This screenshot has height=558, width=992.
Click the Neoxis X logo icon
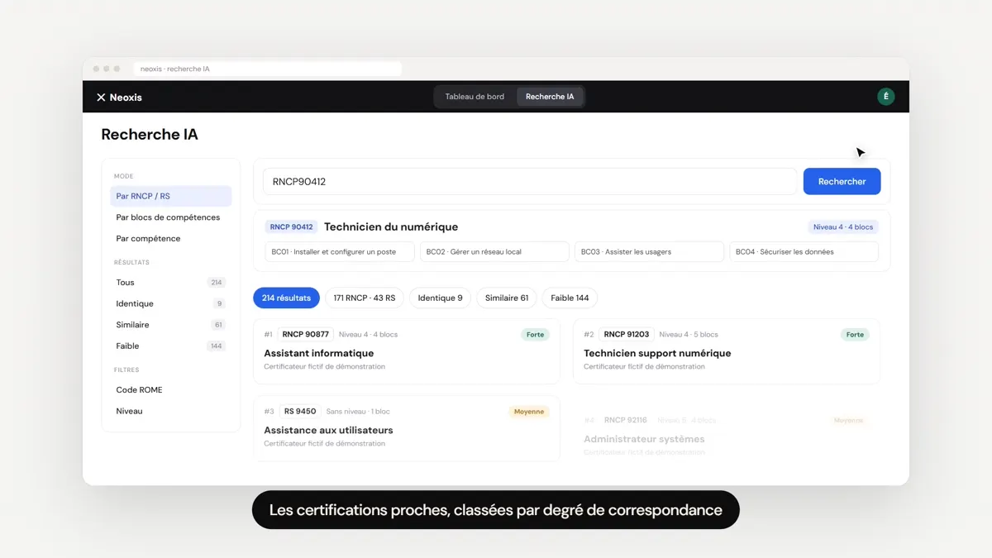(x=101, y=98)
